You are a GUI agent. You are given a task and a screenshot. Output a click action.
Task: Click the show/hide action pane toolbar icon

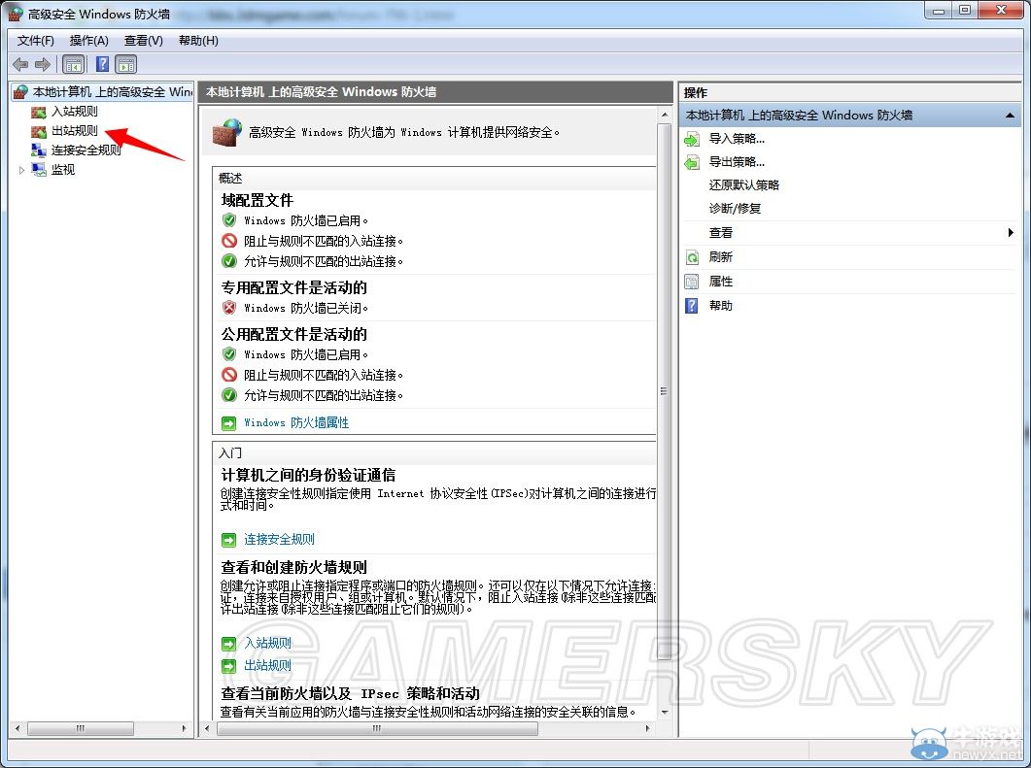click(x=127, y=64)
